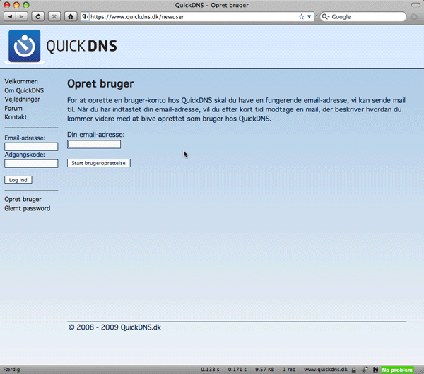The height and width of the screenshot is (374, 424).
Task: Open the Opret bruger sidebar link
Action: [x=23, y=199]
